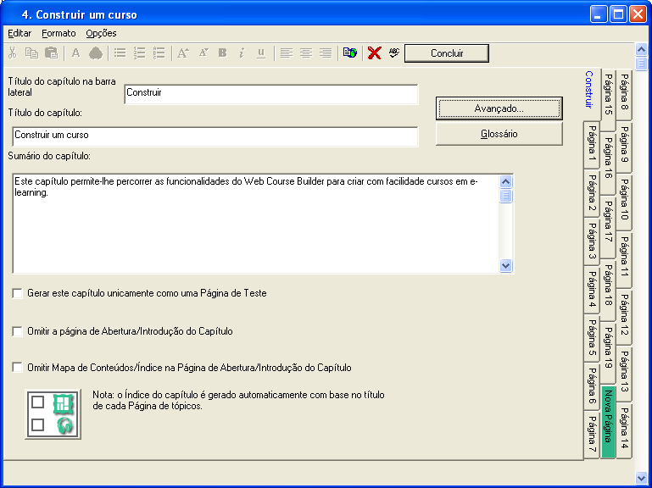The width and height of the screenshot is (652, 488).
Task: Run the ABC spell check
Action: 393,53
